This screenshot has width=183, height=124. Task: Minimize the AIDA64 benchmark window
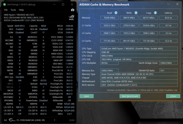pyautogui.click(x=168, y=4)
